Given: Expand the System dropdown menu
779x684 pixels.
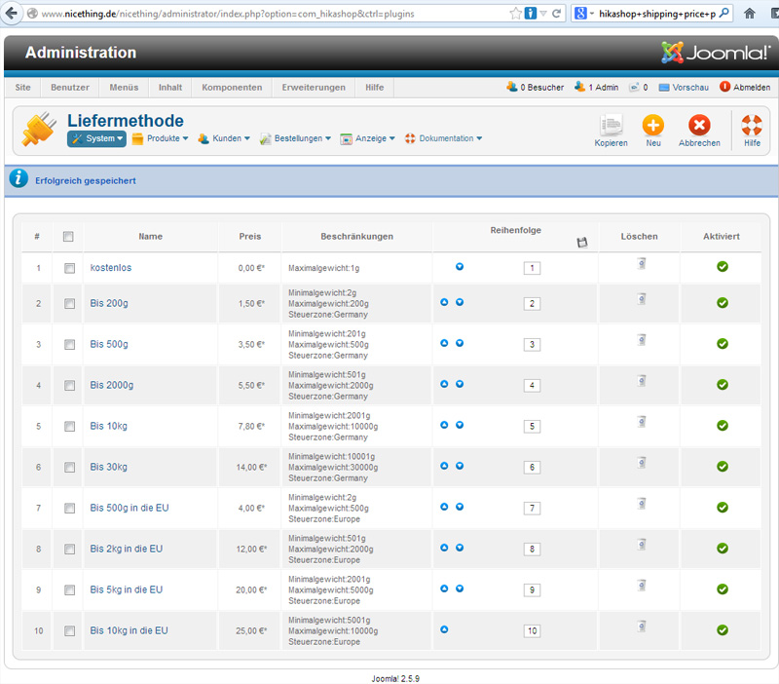Looking at the screenshot, I should 97,138.
